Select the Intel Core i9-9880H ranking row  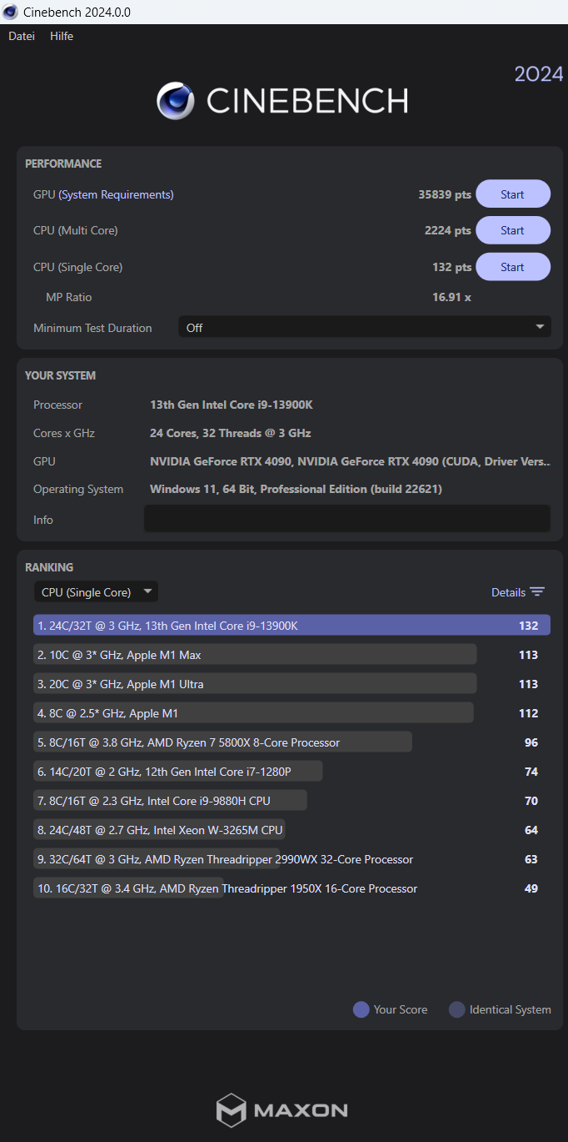coord(291,801)
